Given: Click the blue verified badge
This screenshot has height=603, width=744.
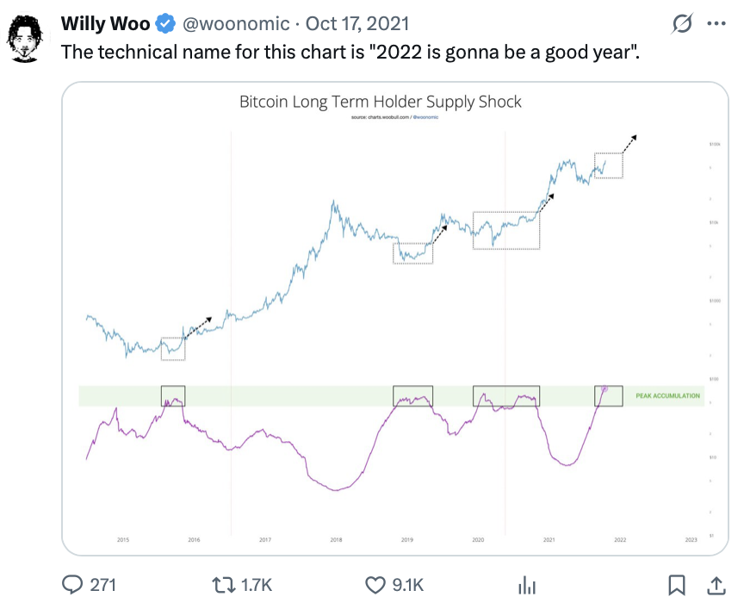Looking at the screenshot, I should [165, 23].
